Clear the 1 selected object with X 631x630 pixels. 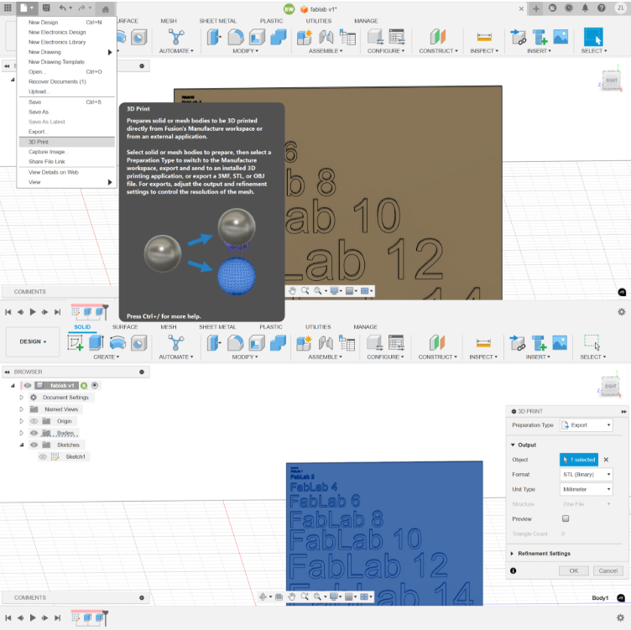(x=606, y=460)
